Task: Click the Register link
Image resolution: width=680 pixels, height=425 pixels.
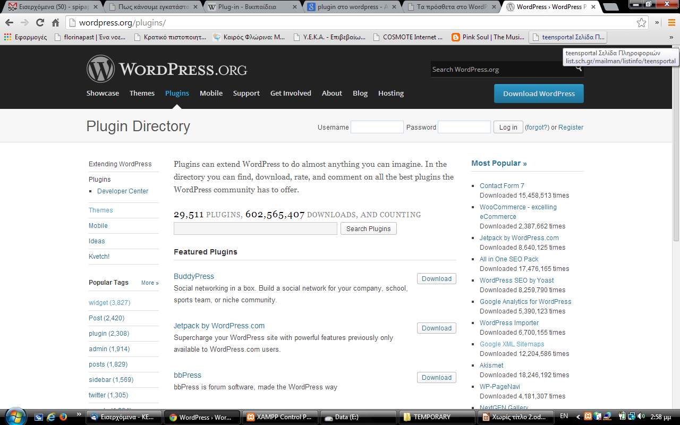Action: click(x=571, y=127)
